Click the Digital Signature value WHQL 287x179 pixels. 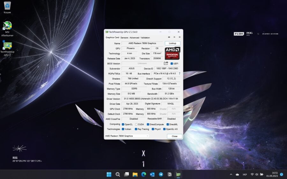tap(171, 104)
